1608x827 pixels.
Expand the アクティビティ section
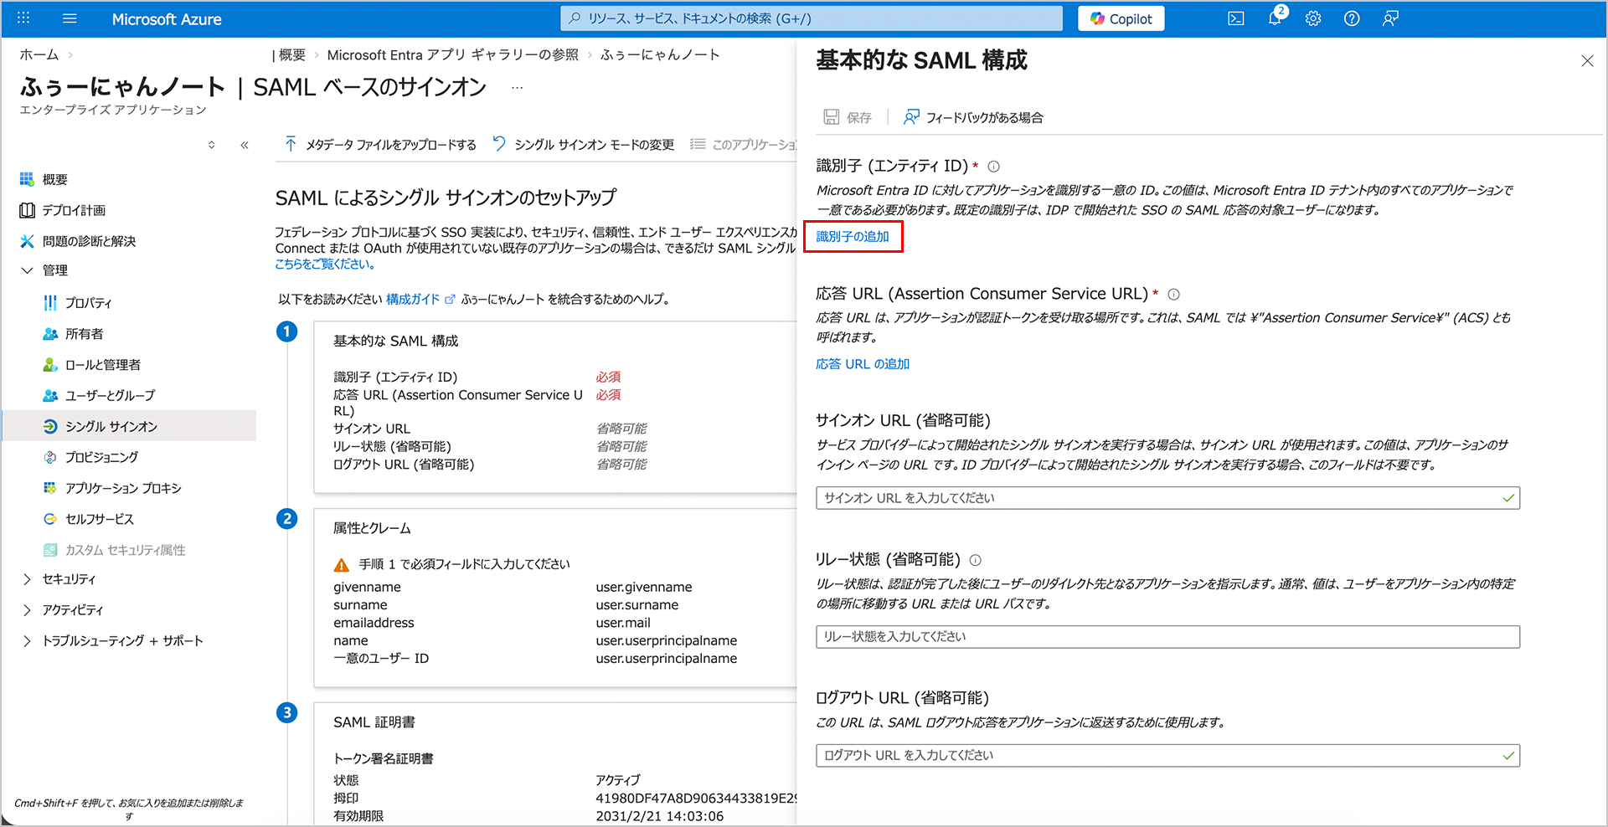tap(27, 610)
